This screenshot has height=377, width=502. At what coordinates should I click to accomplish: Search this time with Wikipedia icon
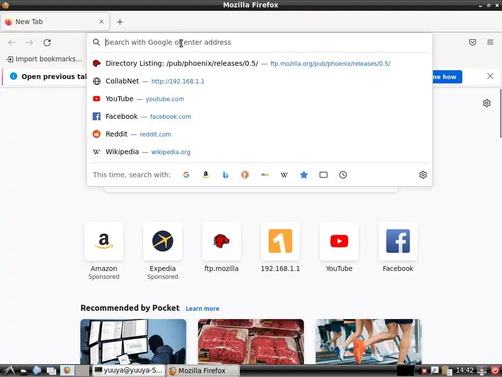coord(284,175)
